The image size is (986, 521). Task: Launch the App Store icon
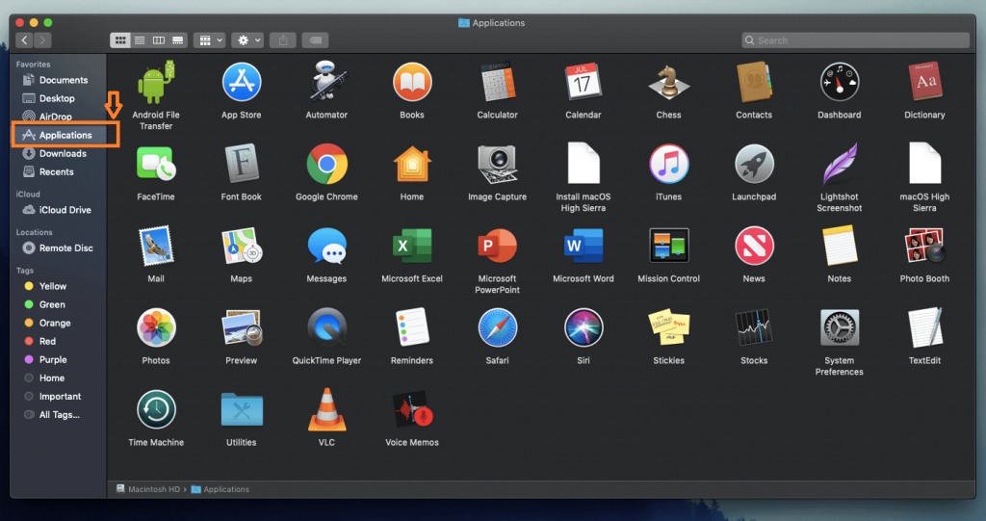[242, 83]
